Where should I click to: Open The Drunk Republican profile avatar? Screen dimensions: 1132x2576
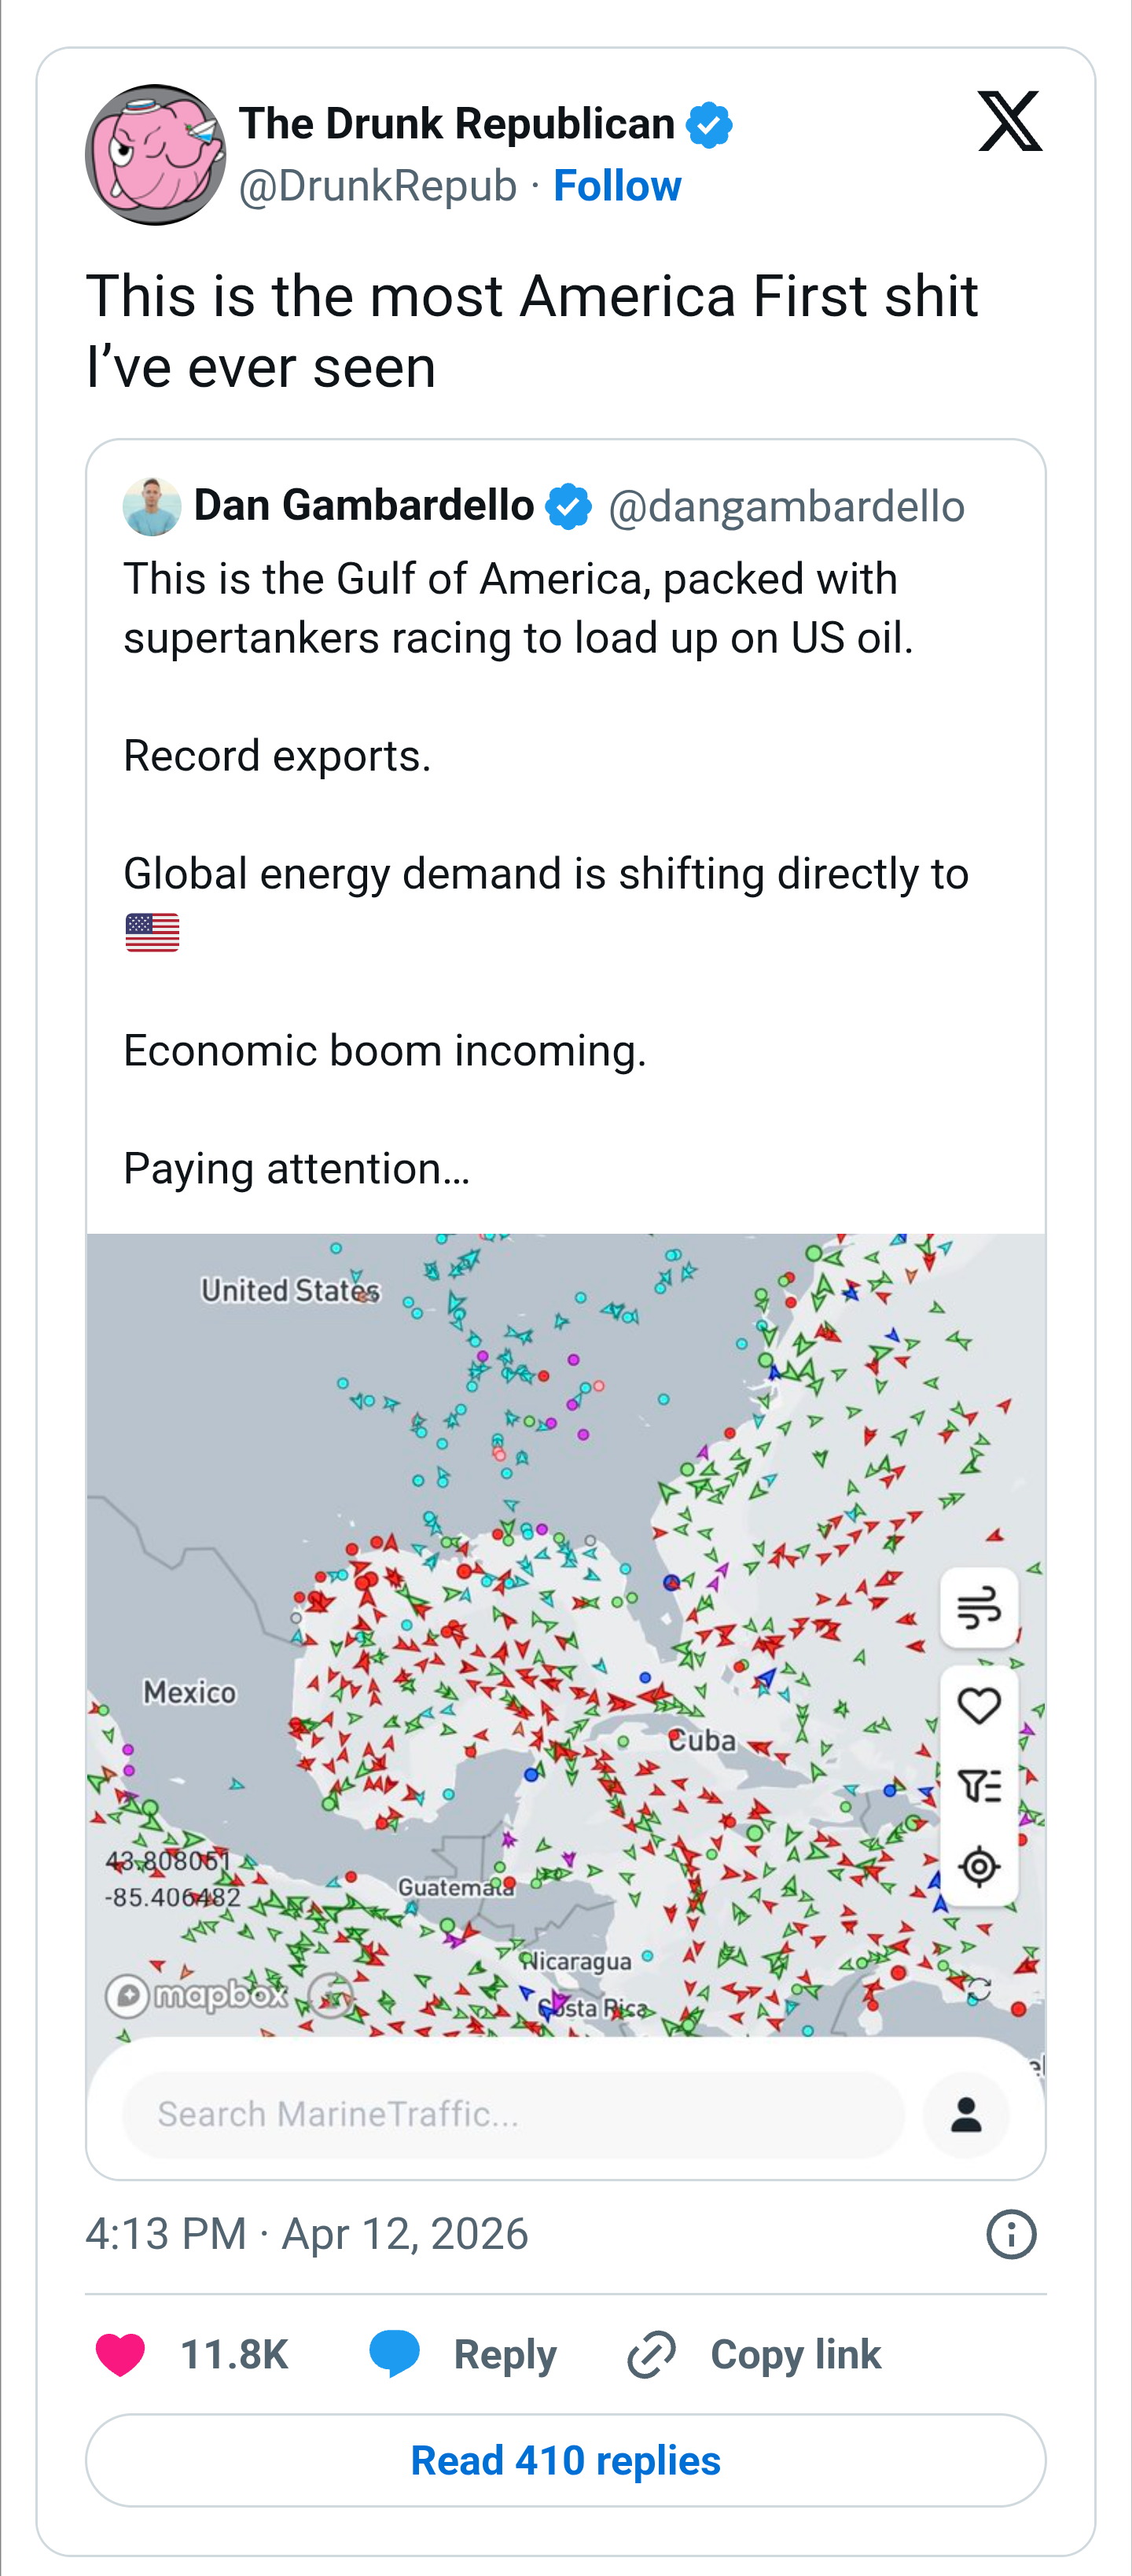point(155,155)
